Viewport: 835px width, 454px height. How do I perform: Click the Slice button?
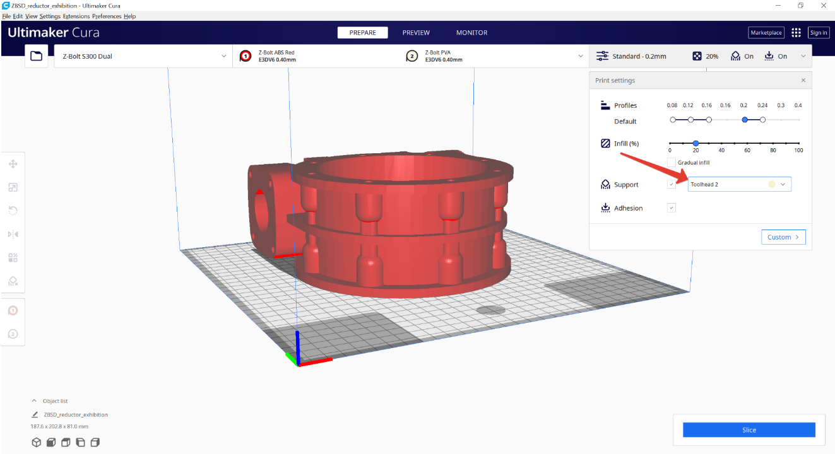click(x=749, y=430)
